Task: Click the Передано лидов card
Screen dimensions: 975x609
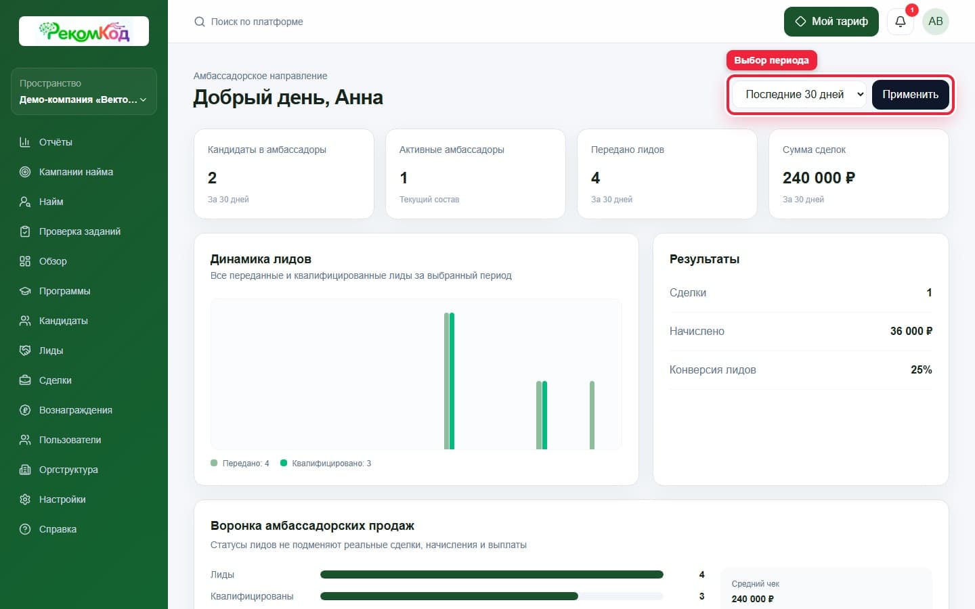Action: coord(667,174)
